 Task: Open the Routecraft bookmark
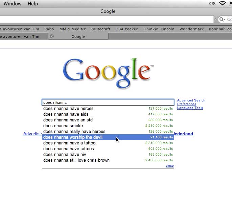click(x=100, y=29)
